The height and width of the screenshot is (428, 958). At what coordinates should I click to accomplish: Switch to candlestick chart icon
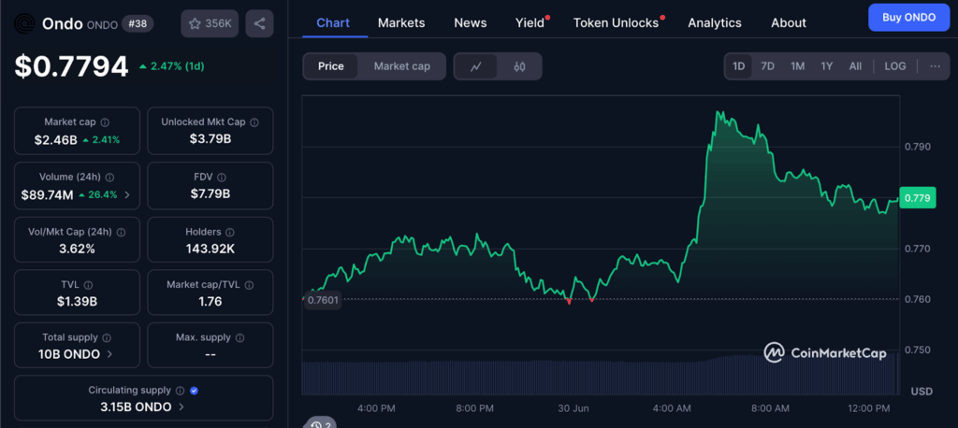[x=520, y=66]
